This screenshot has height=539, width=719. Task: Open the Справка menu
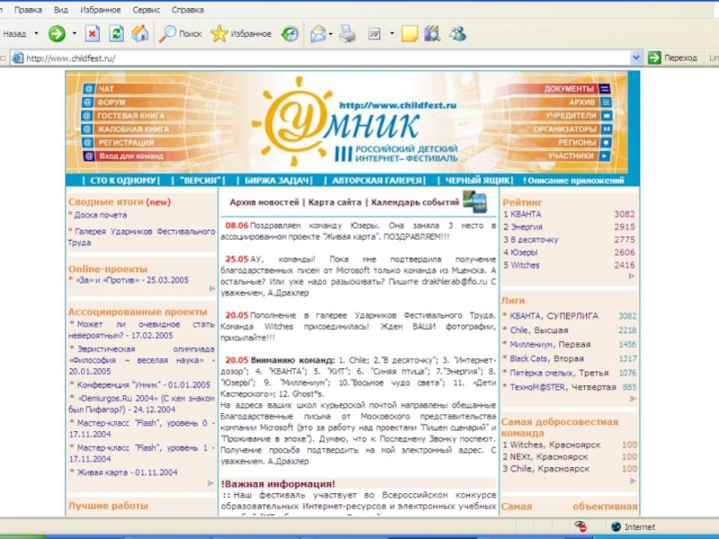click(x=187, y=10)
